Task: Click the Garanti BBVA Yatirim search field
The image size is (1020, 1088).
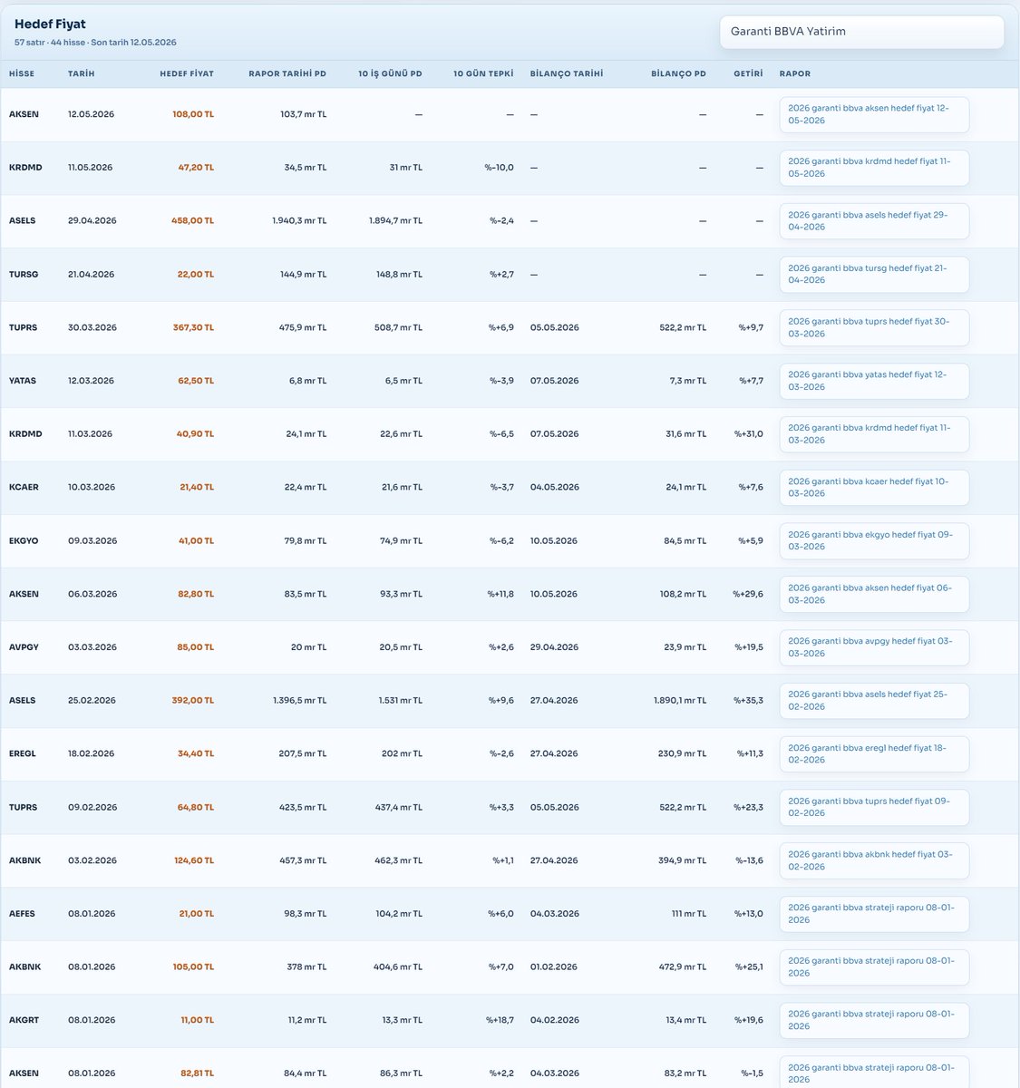Action: coord(861,32)
